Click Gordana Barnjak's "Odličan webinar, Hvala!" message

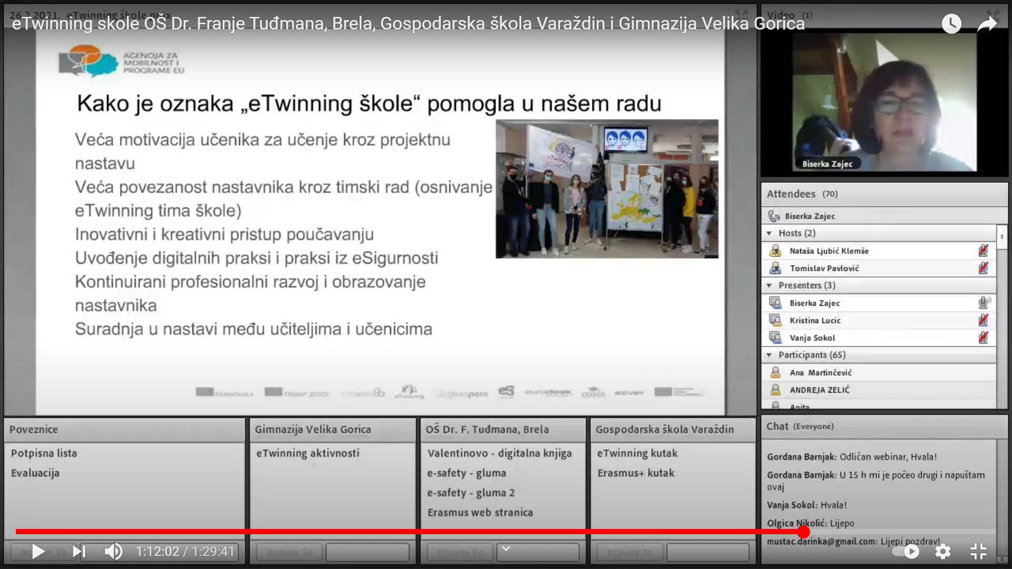click(x=852, y=457)
